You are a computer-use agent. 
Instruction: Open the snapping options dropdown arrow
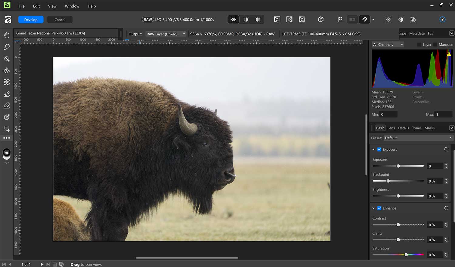(373, 20)
